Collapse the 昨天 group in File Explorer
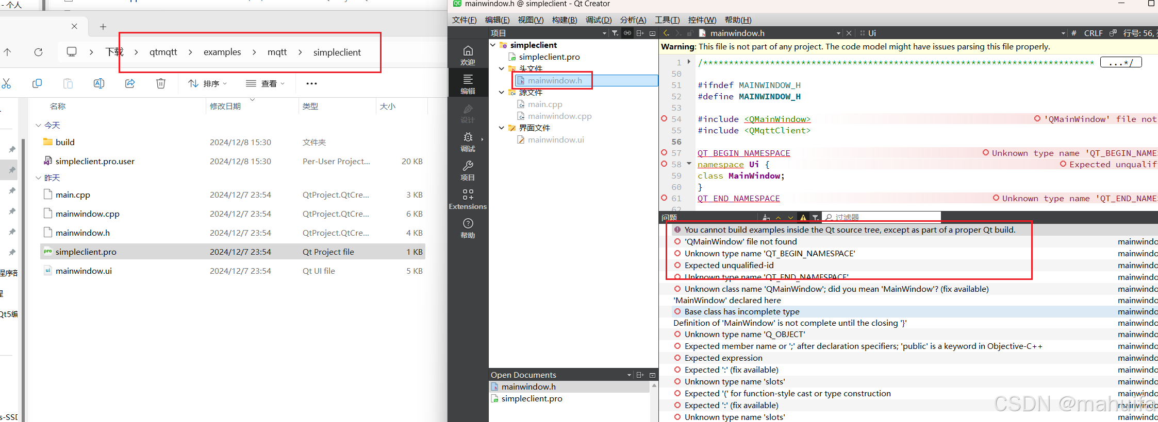Viewport: 1158px width, 422px height. (38, 178)
